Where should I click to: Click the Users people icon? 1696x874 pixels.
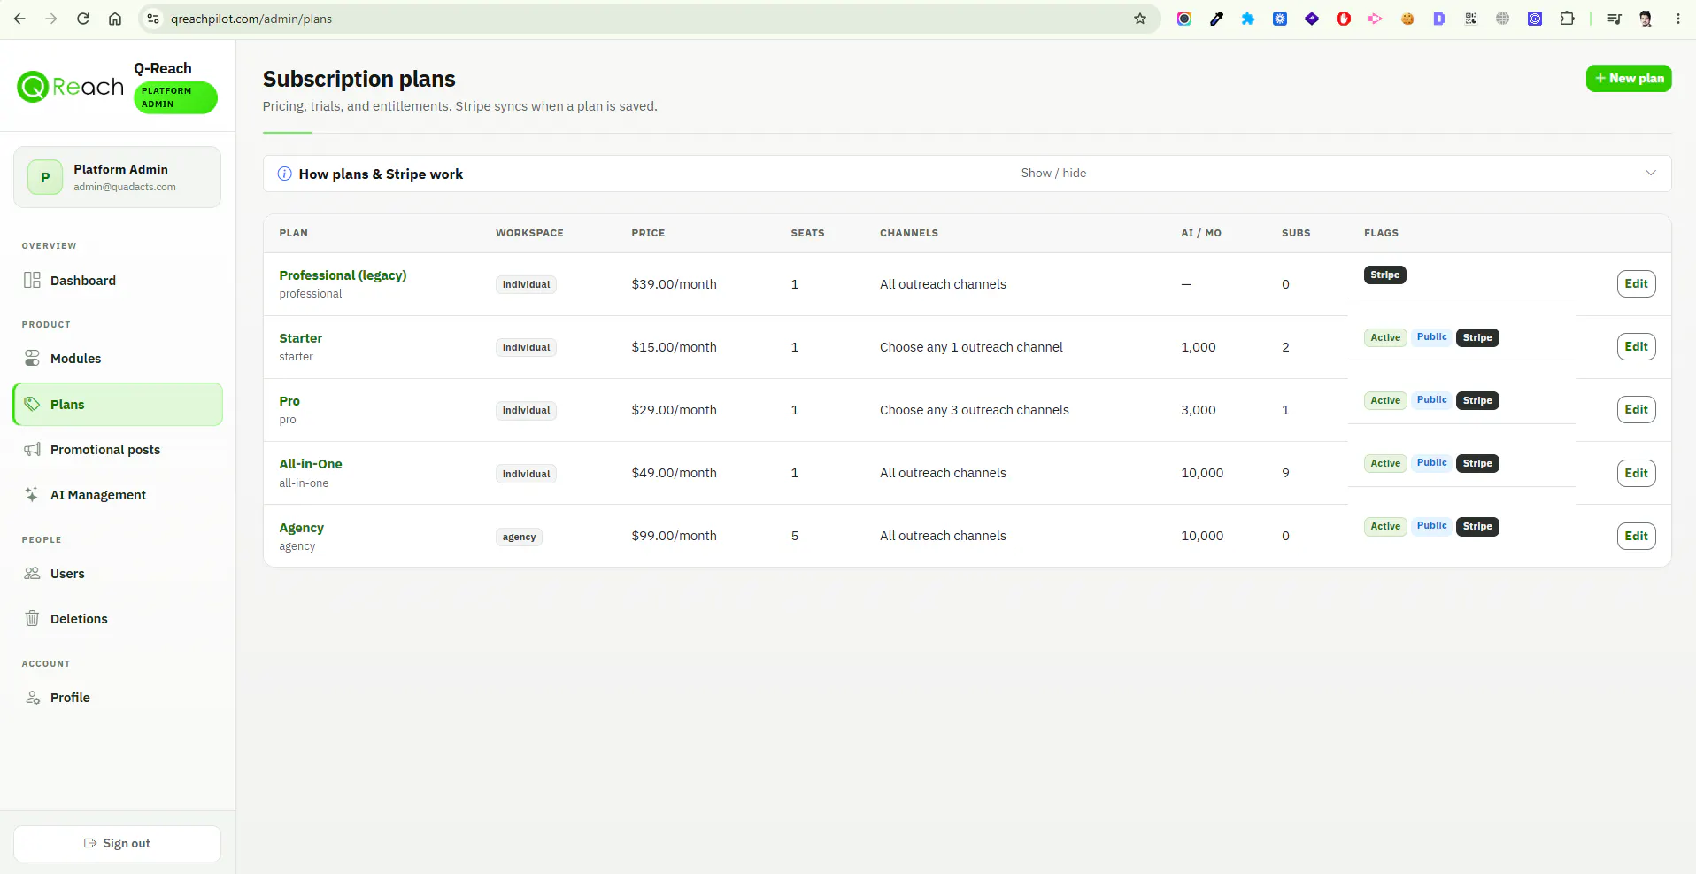click(x=32, y=574)
